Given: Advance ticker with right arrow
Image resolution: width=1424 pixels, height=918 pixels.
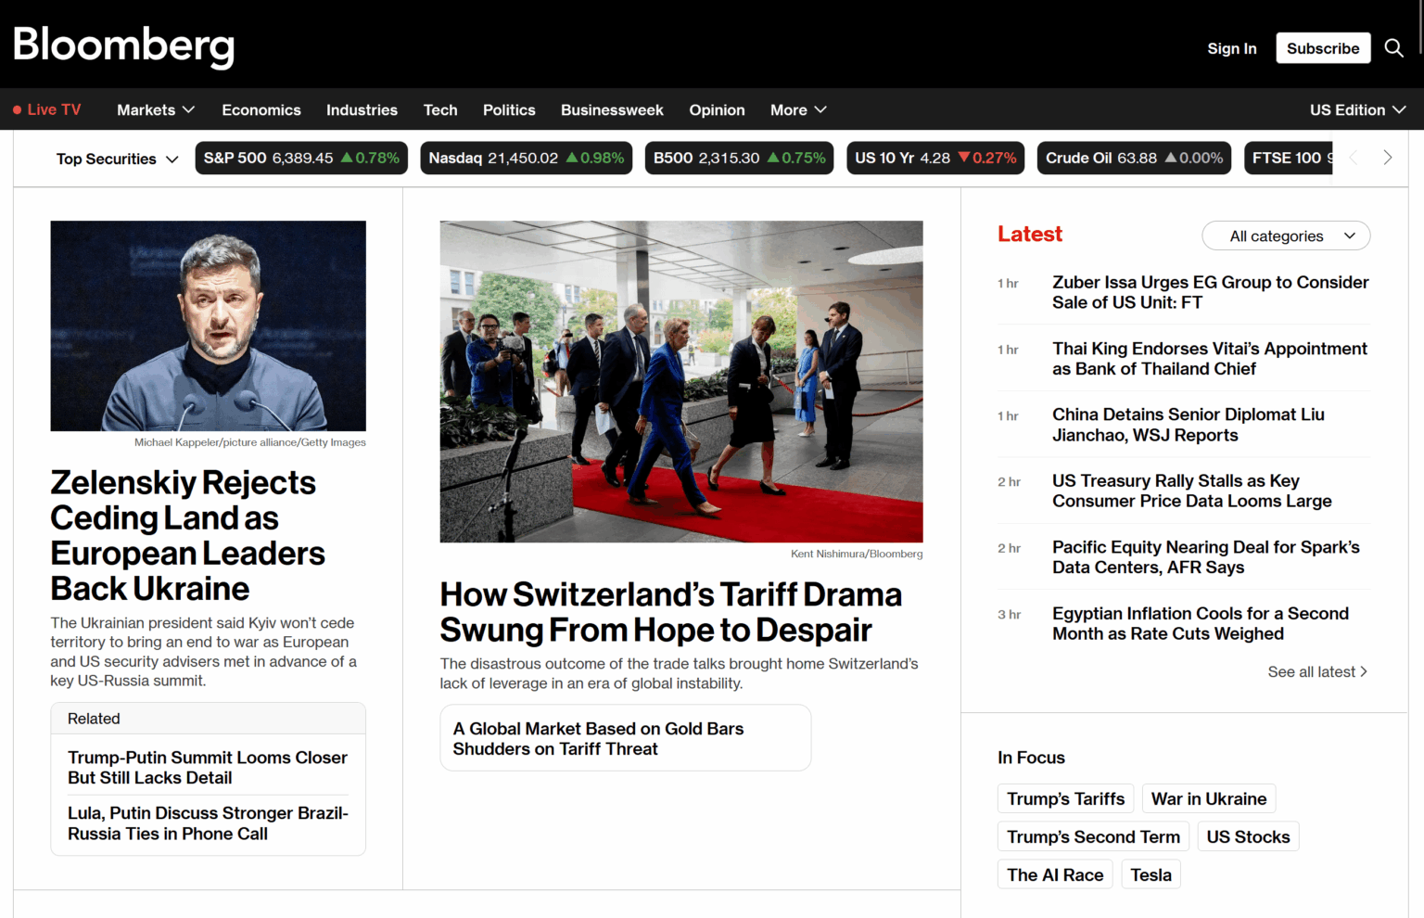Looking at the screenshot, I should (1387, 158).
